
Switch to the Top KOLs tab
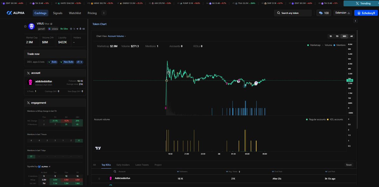[106, 165]
